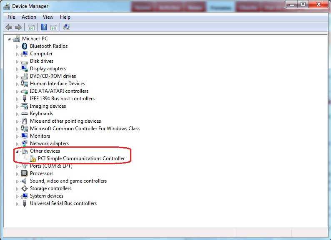
Task: Expand the Display adapters arrow
Action: (x=17, y=69)
